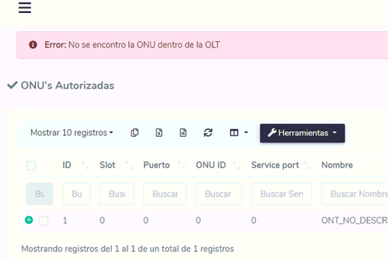Open the Herramientas dropdown menu

(302, 133)
